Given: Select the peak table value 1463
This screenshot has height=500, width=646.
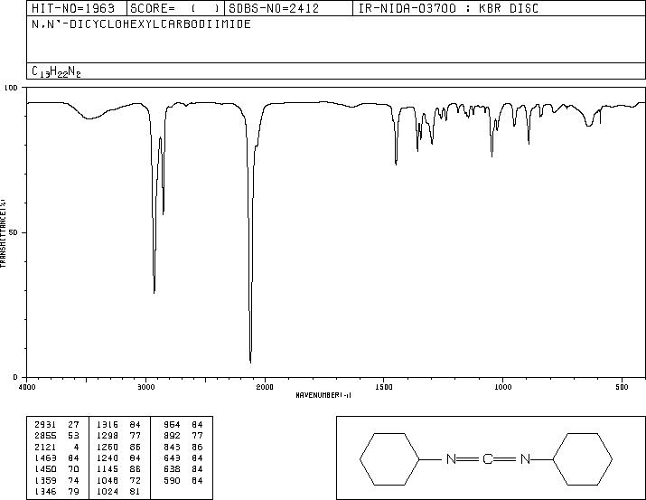Looking at the screenshot, I should pos(45,458).
